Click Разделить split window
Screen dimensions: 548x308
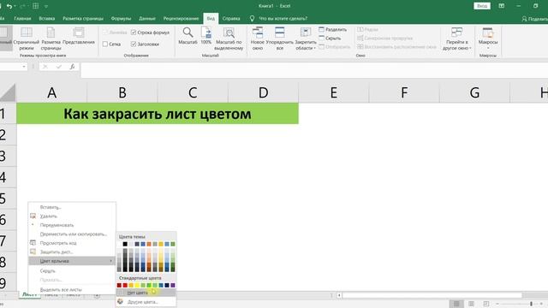(x=333, y=30)
